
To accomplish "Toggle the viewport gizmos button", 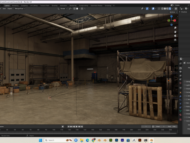I will (x=147, y=9).
